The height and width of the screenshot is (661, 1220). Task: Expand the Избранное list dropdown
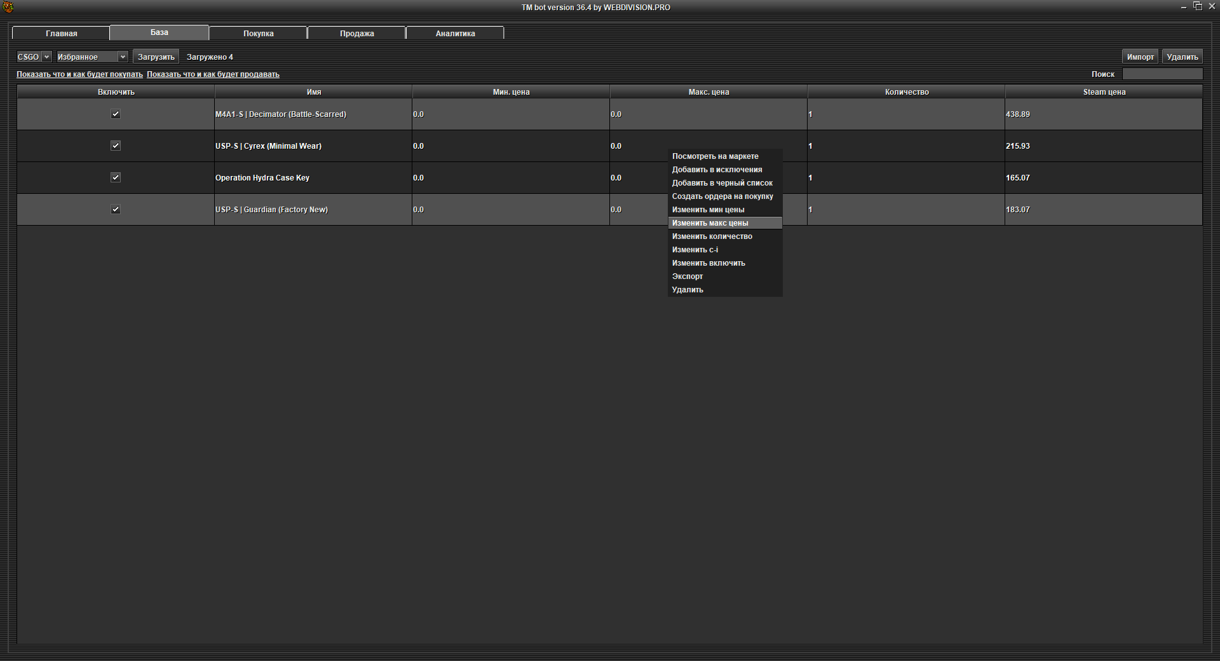(92, 57)
